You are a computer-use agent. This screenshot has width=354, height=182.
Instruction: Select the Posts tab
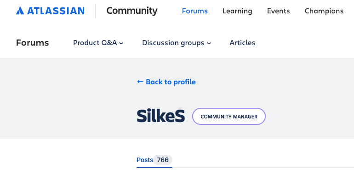point(145,160)
